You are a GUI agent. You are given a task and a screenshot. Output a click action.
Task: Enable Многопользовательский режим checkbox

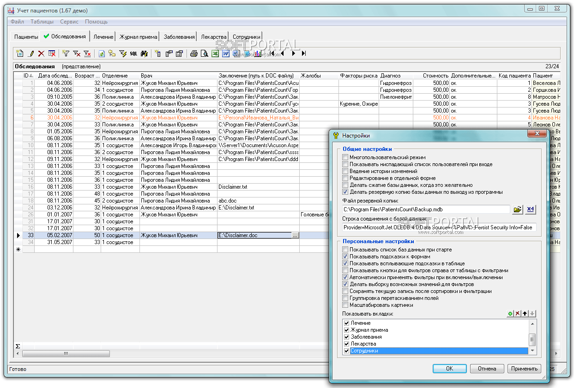[345, 157]
